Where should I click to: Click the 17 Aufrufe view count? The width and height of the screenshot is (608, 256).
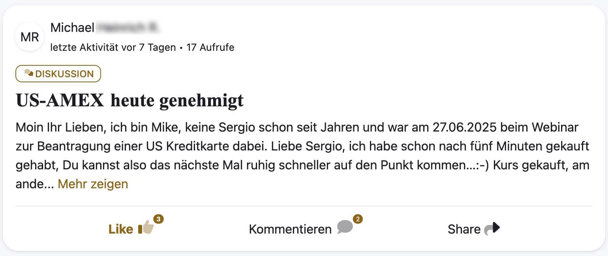coord(210,48)
